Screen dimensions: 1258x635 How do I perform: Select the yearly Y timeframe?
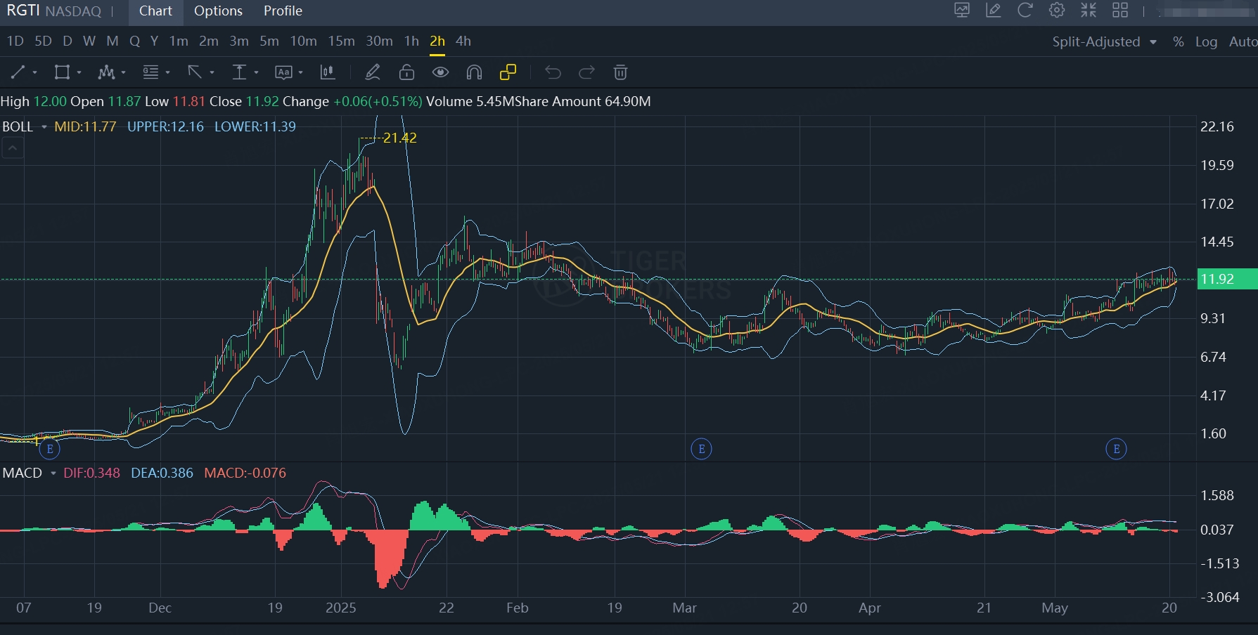coord(154,41)
